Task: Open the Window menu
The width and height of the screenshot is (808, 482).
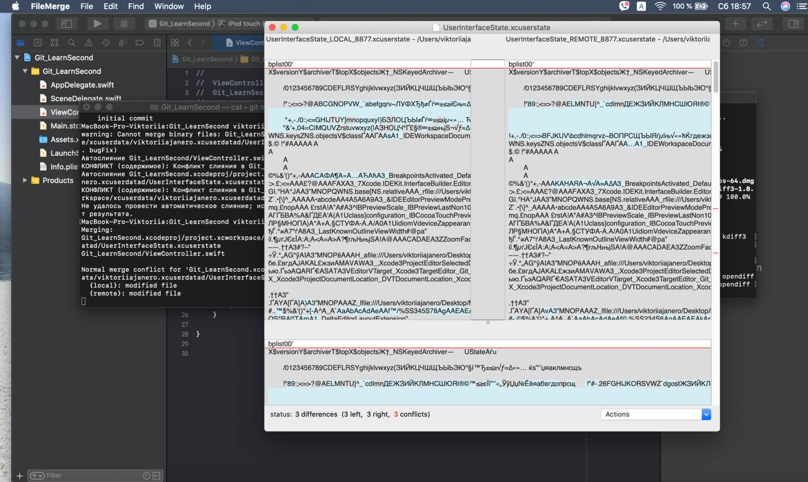Action: [x=169, y=6]
